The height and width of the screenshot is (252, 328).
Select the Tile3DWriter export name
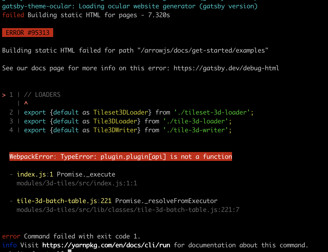coord(115,130)
